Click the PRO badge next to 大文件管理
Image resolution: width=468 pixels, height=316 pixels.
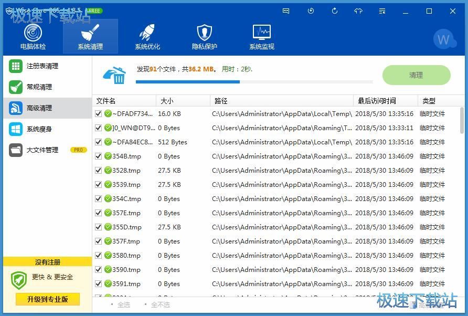click(78, 150)
